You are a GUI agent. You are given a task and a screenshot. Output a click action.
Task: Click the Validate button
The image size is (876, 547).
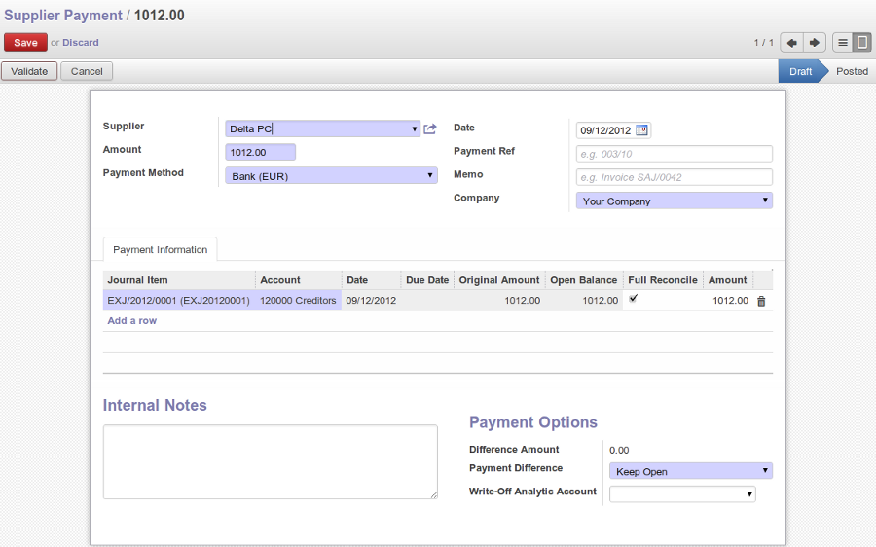[x=29, y=71]
